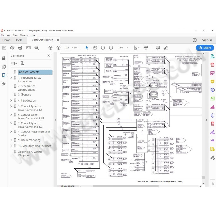Click the horizontal scrollbar thumb
Viewport: 216px width, 216px height.
pyautogui.click(x=126, y=186)
